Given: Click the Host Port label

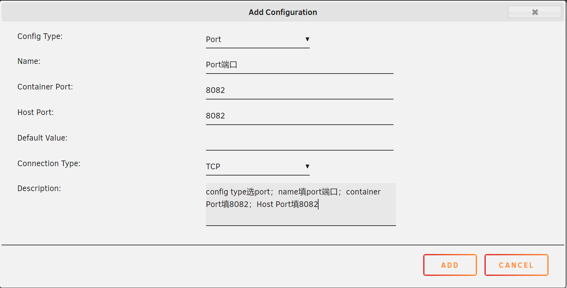Looking at the screenshot, I should (36, 113).
